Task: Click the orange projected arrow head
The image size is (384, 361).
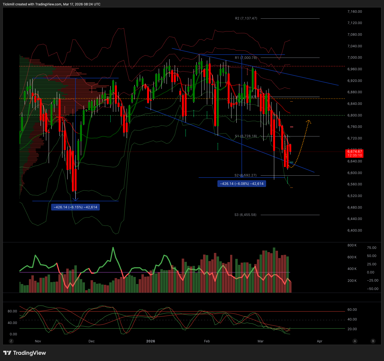Action: pos(309,121)
